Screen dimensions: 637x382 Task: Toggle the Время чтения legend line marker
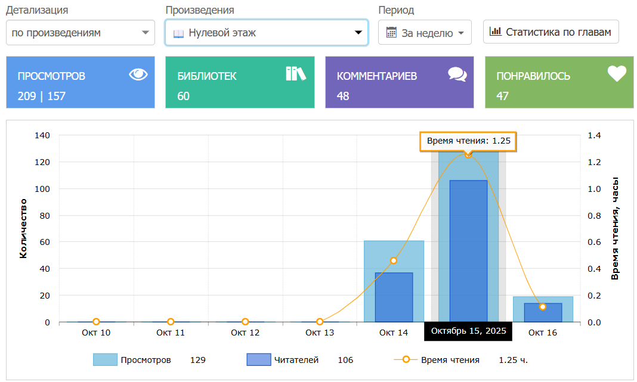pos(406,359)
